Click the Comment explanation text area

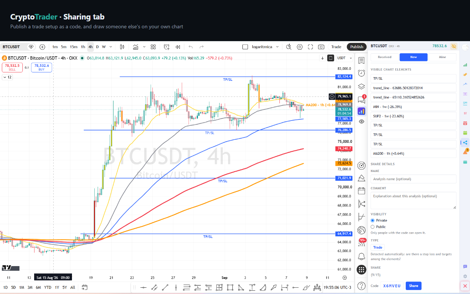coord(413,200)
